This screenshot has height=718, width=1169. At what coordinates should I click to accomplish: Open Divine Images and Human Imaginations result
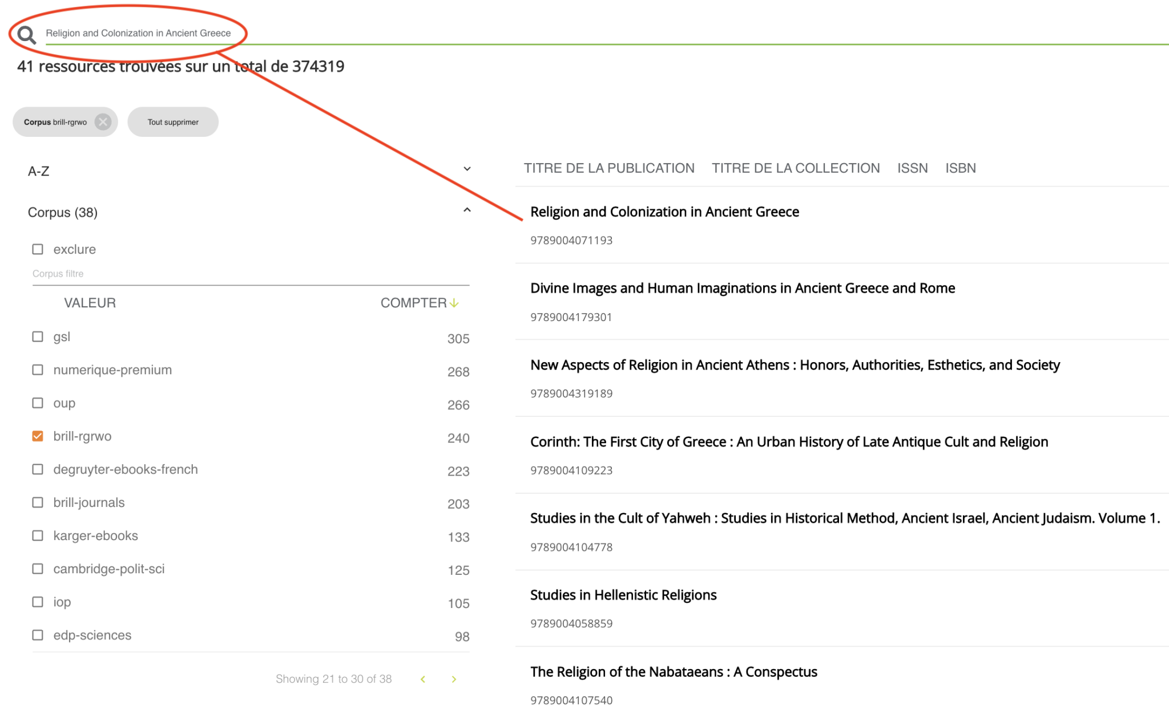click(x=743, y=289)
